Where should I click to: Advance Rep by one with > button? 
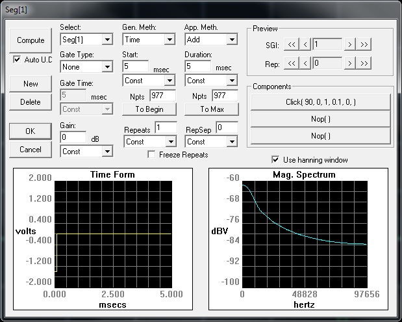click(350, 63)
